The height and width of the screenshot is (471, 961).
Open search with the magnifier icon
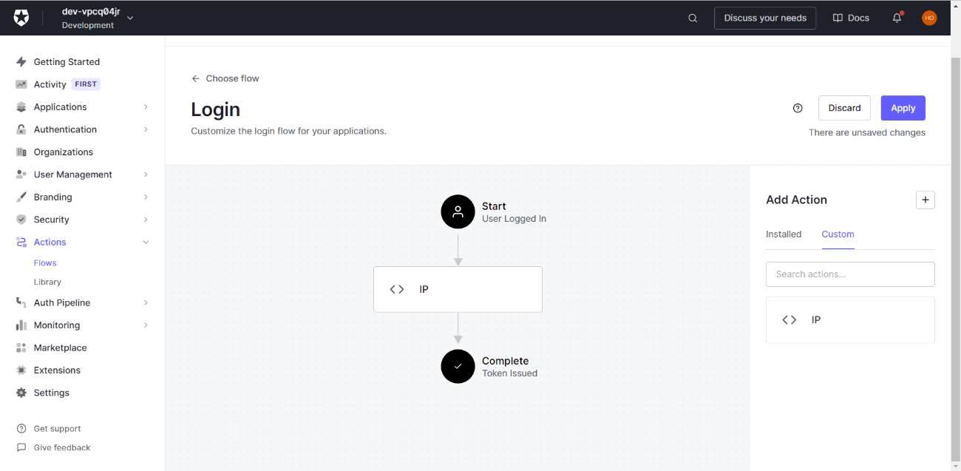click(x=693, y=18)
